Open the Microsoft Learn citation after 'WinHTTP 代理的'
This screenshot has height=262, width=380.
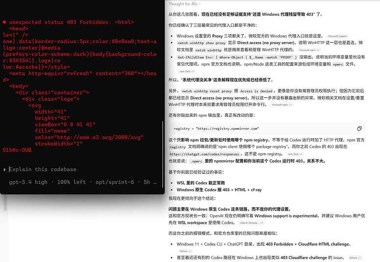tap(309, 50)
